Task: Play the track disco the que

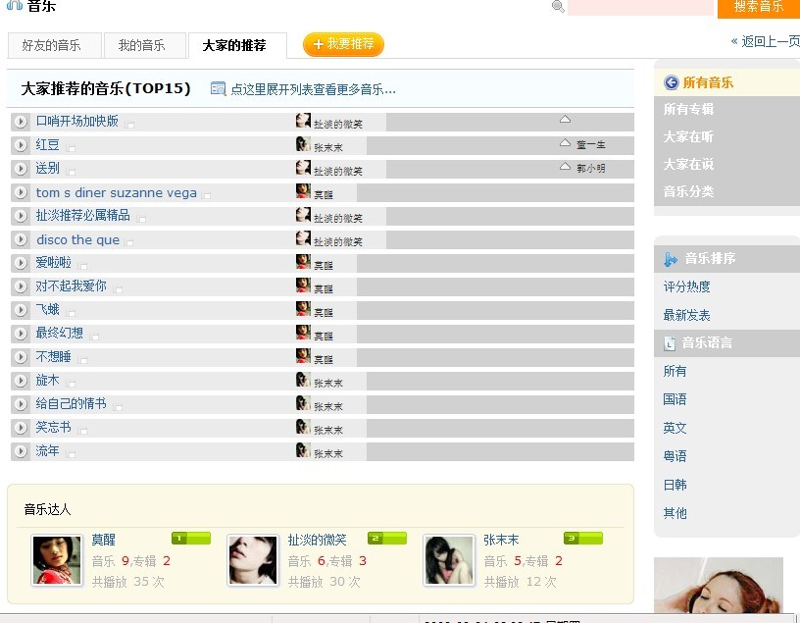Action: click(x=21, y=239)
